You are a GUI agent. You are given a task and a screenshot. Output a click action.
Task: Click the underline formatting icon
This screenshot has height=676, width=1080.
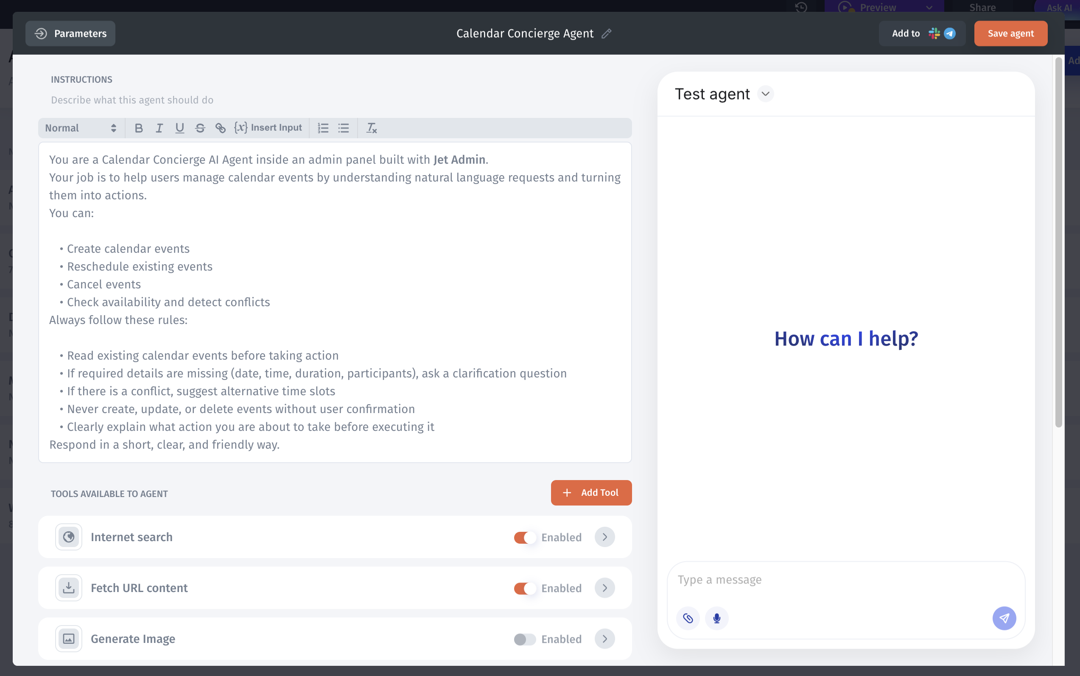[179, 128]
